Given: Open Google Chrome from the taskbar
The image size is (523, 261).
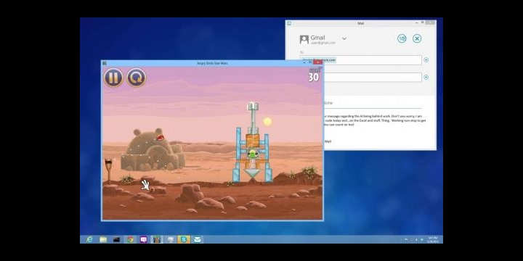Looking at the screenshot, I should click(130, 239).
